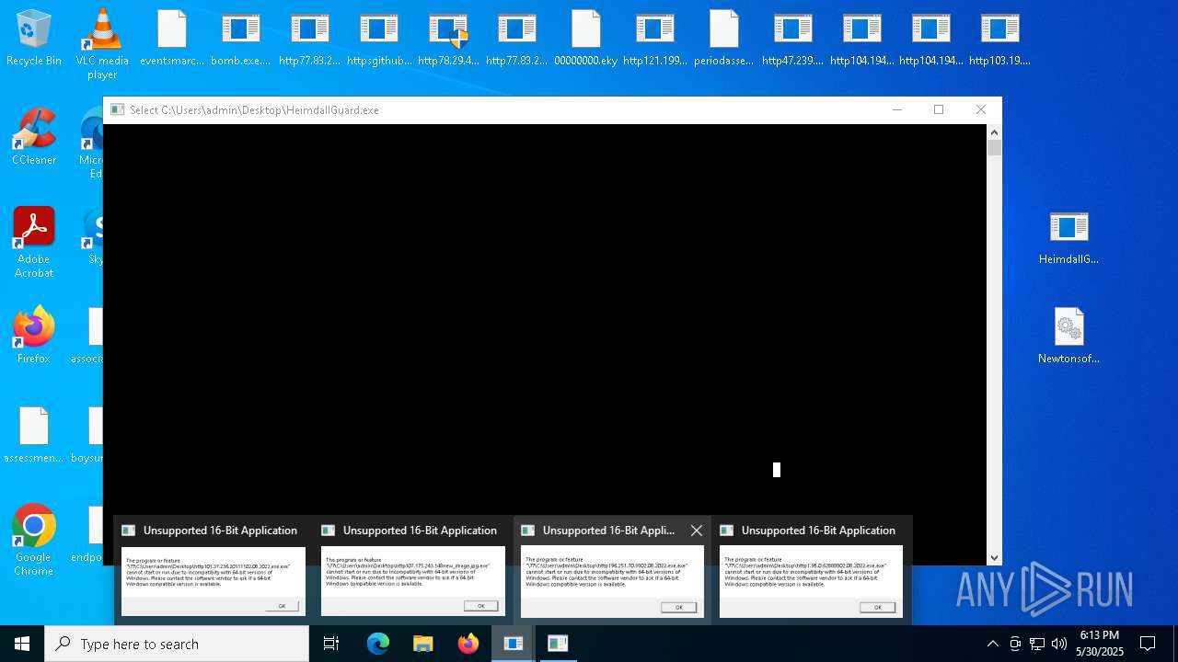Switch to the http101.37.236 unsupported app thumbnail
This screenshot has height=662, width=1178.
tap(214, 571)
